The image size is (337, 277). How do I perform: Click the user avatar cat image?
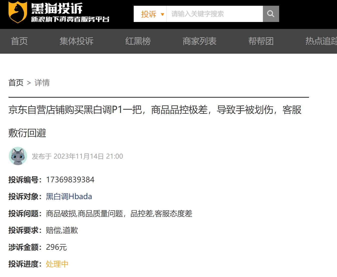(18, 156)
